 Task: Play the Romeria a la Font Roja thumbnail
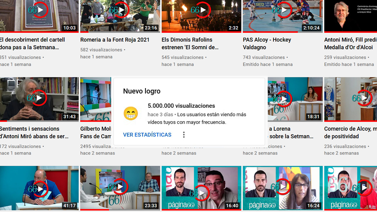[122, 10]
